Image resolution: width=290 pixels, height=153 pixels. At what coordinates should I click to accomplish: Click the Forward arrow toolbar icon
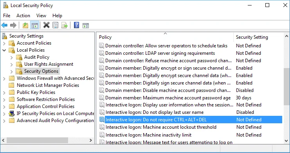13,25
